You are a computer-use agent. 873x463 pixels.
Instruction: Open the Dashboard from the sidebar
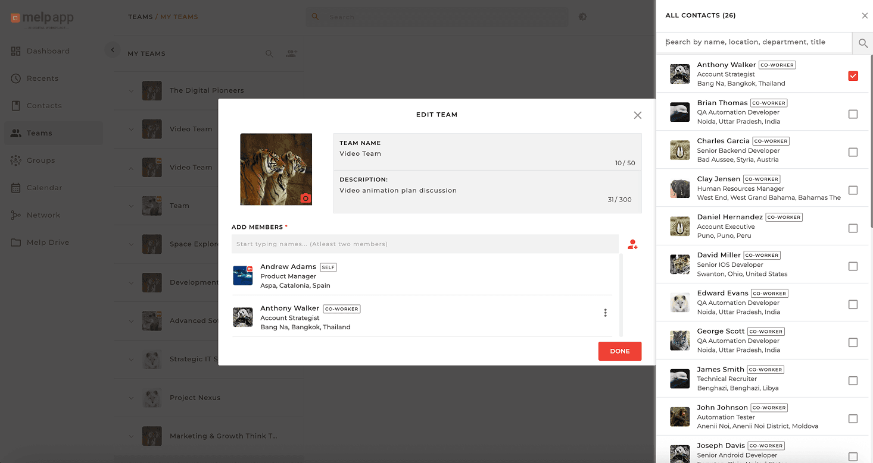point(48,51)
